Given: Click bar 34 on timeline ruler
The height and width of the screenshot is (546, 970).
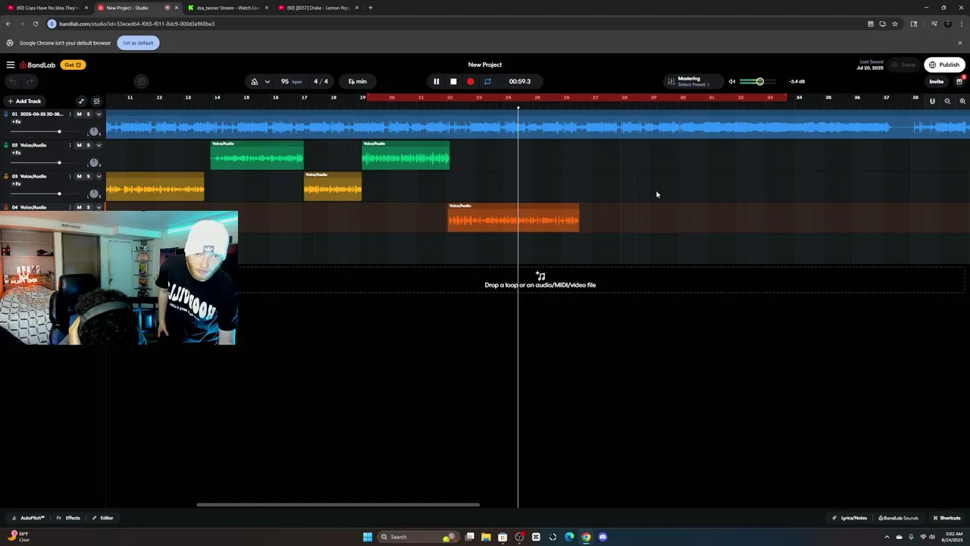Looking at the screenshot, I should pyautogui.click(x=799, y=97).
